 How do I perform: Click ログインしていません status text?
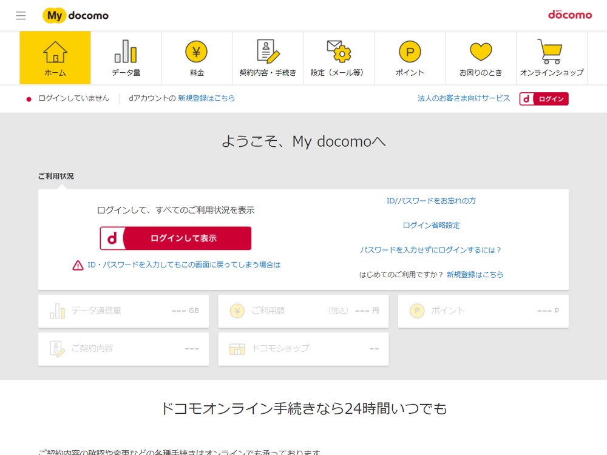[73, 98]
